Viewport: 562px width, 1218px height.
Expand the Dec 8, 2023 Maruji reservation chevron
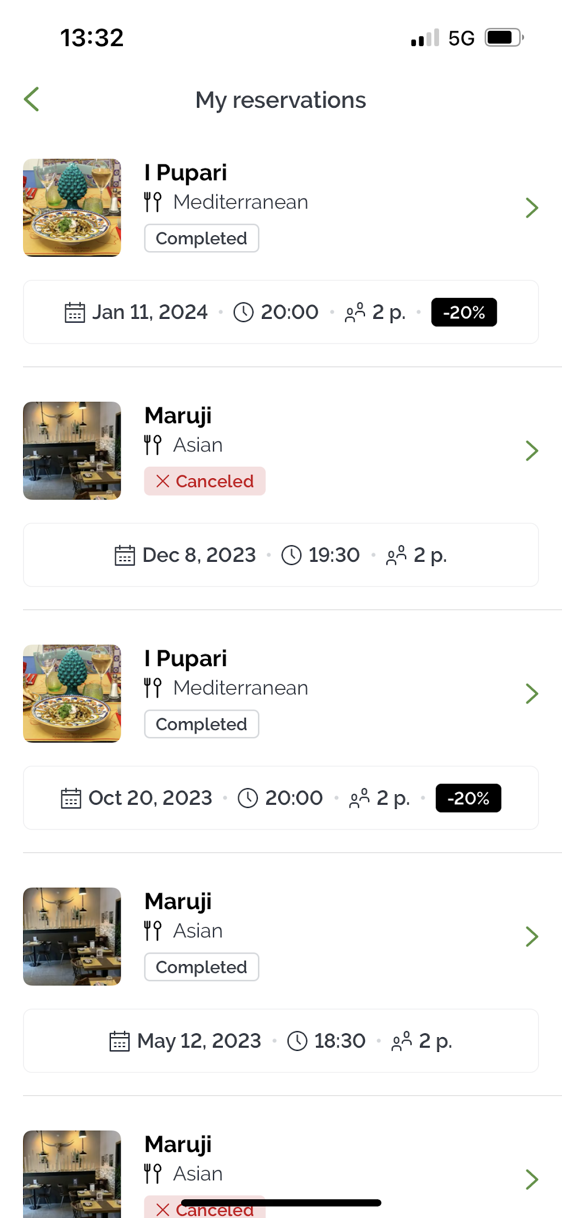[x=531, y=451]
